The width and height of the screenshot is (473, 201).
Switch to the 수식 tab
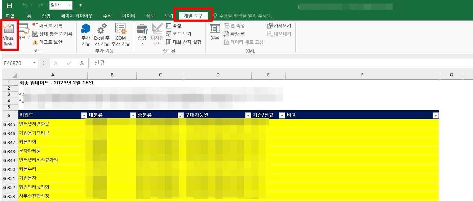coord(107,16)
